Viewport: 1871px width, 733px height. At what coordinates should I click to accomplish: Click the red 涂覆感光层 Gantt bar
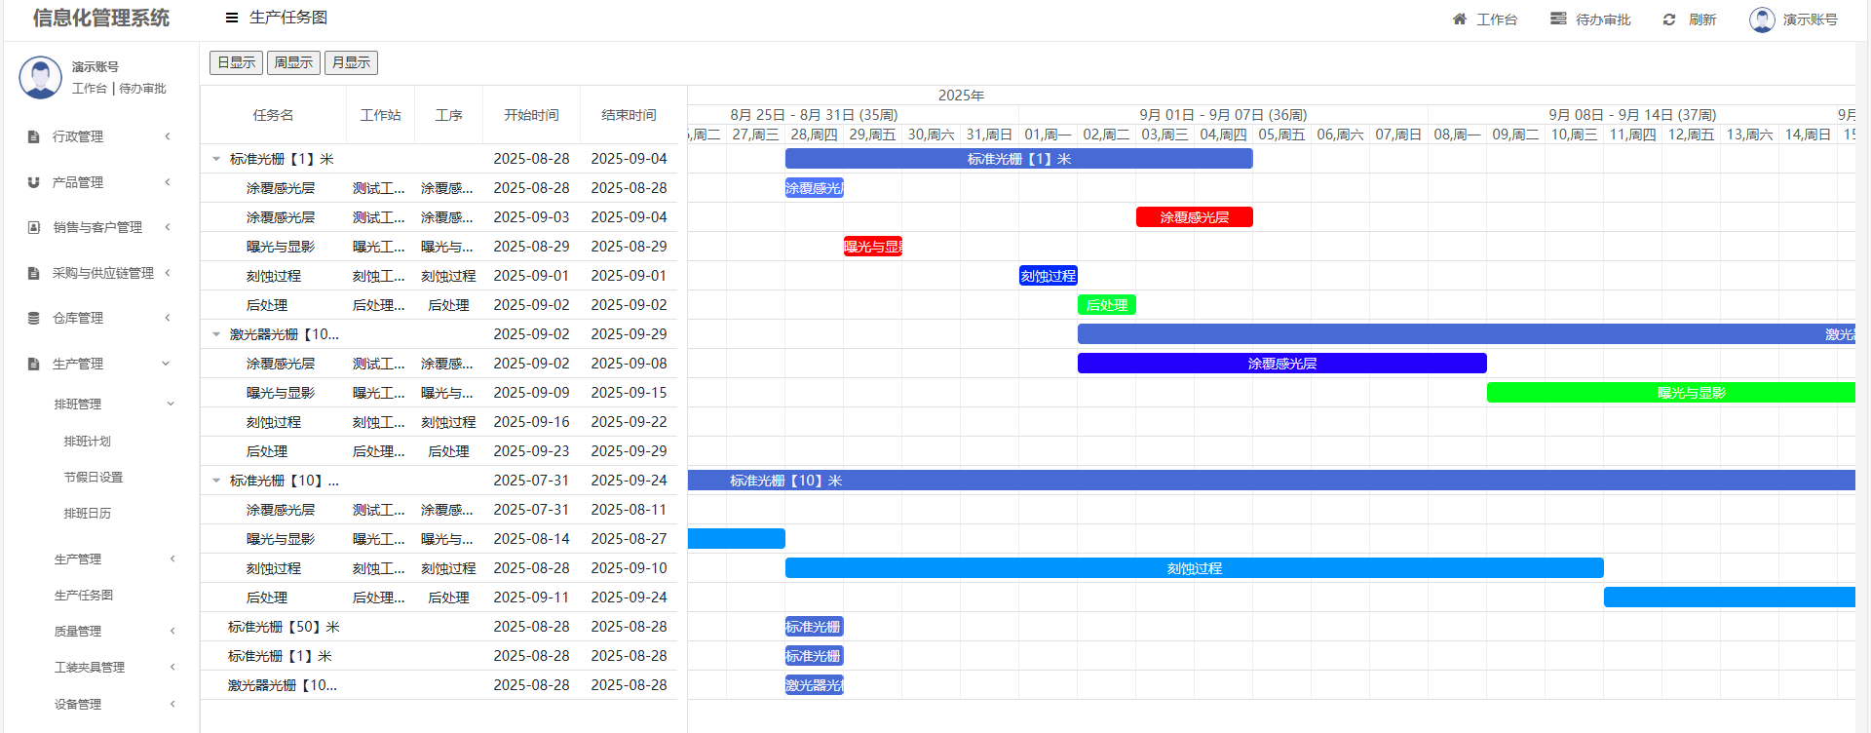[1194, 217]
